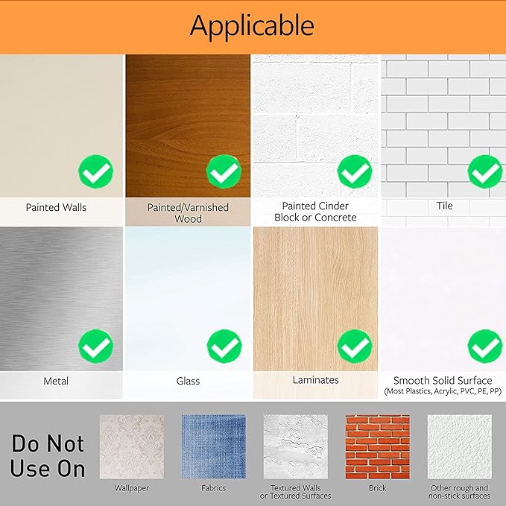Click the green checkmark on varnished wood
This screenshot has height=506, width=506.
tap(224, 171)
